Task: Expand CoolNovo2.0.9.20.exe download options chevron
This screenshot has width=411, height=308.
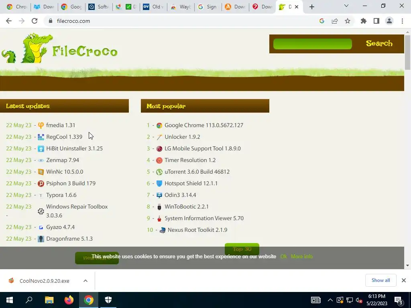Action: pos(85,281)
